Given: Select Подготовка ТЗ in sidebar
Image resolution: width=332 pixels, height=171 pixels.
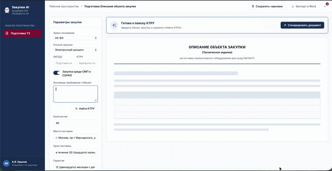Looking at the screenshot, I should pyautogui.click(x=22, y=34).
